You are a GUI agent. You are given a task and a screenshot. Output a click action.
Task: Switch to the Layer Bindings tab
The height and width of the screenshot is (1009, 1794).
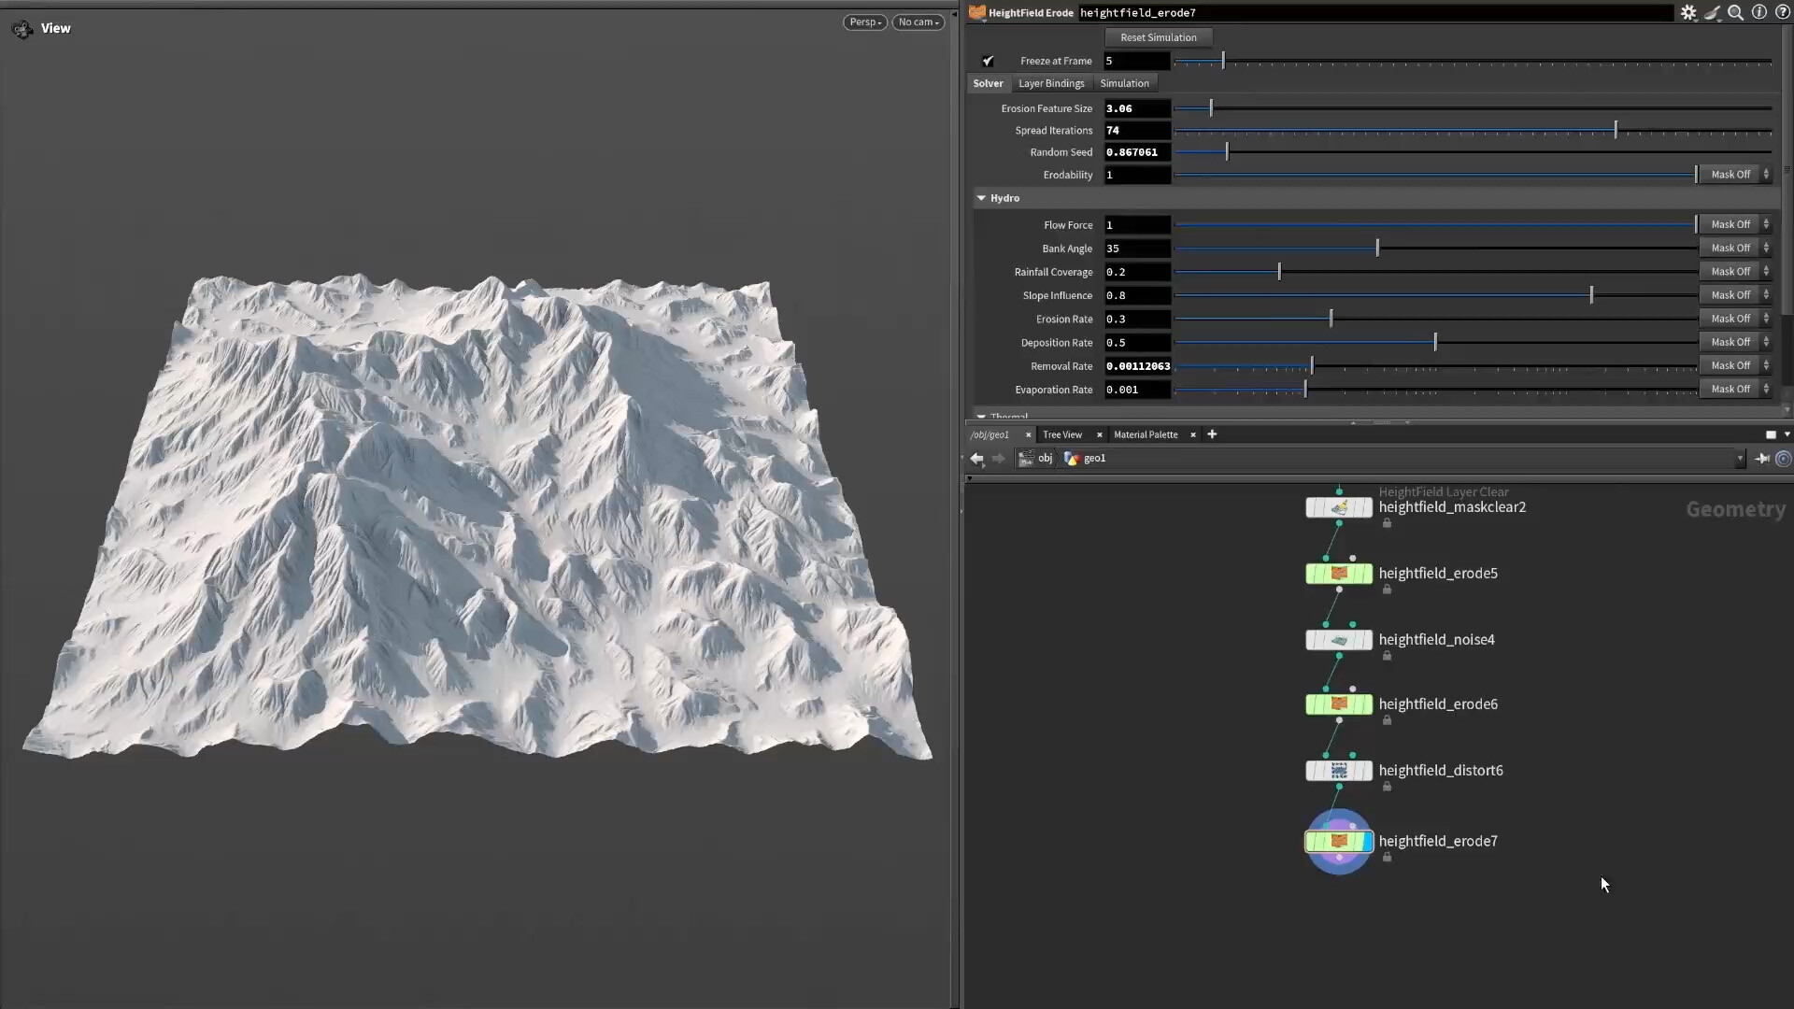pos(1050,83)
